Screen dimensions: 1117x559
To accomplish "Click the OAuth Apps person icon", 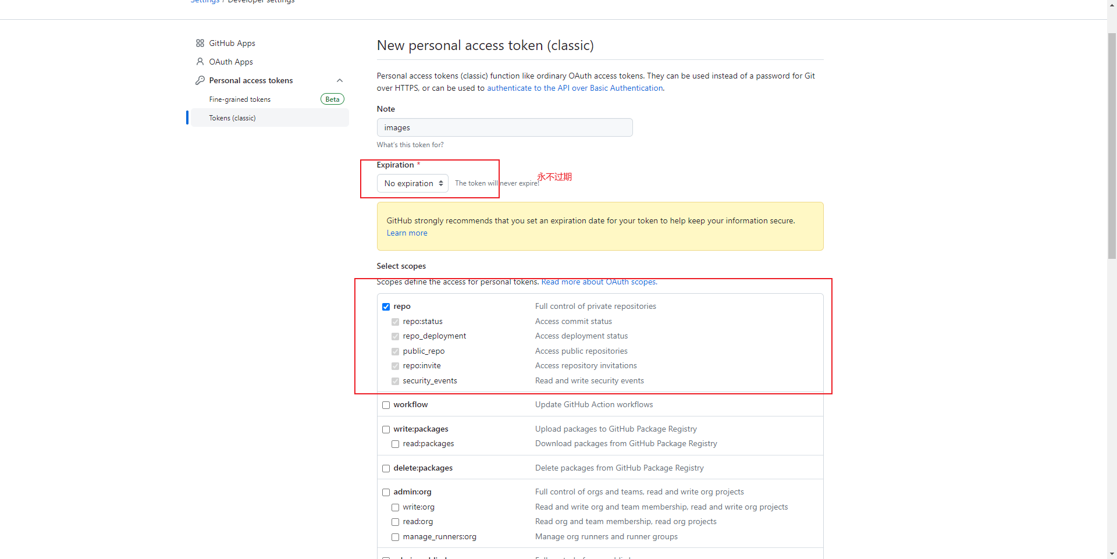I will [x=200, y=62].
